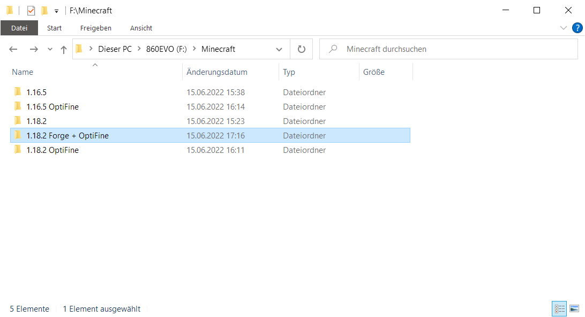
Task: Select the 1.18.2 folder name
Action: point(36,121)
